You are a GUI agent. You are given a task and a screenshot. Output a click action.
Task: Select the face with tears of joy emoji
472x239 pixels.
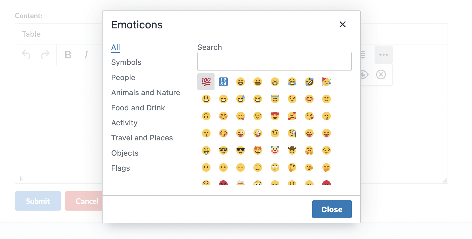tap(292, 82)
